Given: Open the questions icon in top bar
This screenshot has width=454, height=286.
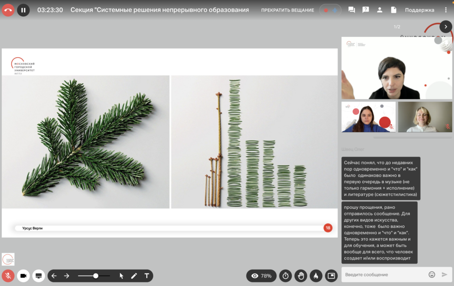Looking at the screenshot, I should click(366, 10).
